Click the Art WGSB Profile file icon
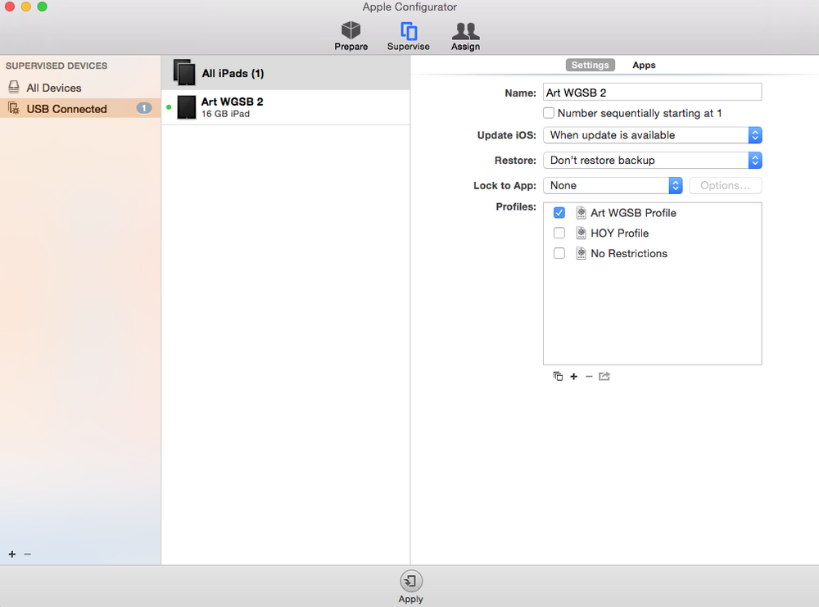The height and width of the screenshot is (607, 819). (581, 213)
